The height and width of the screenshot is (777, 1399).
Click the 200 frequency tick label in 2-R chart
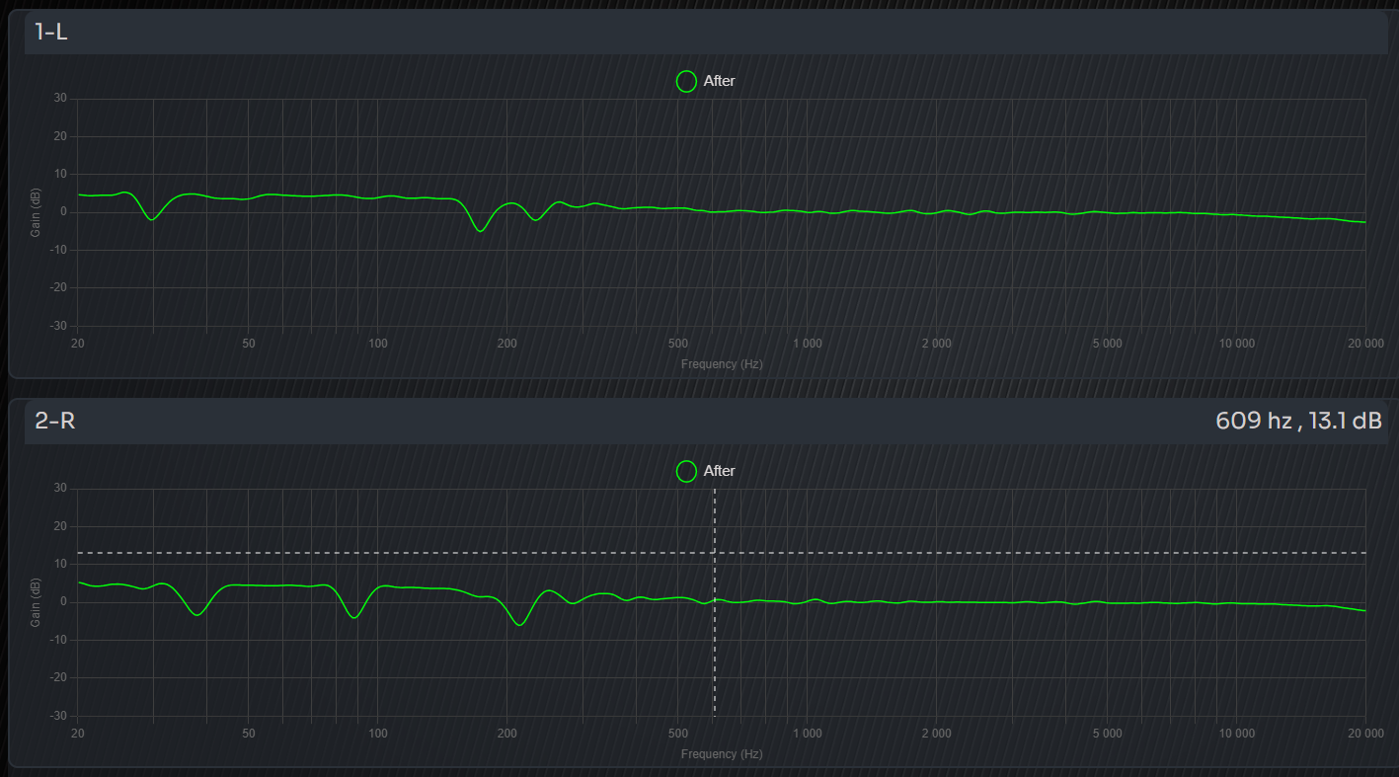[506, 734]
